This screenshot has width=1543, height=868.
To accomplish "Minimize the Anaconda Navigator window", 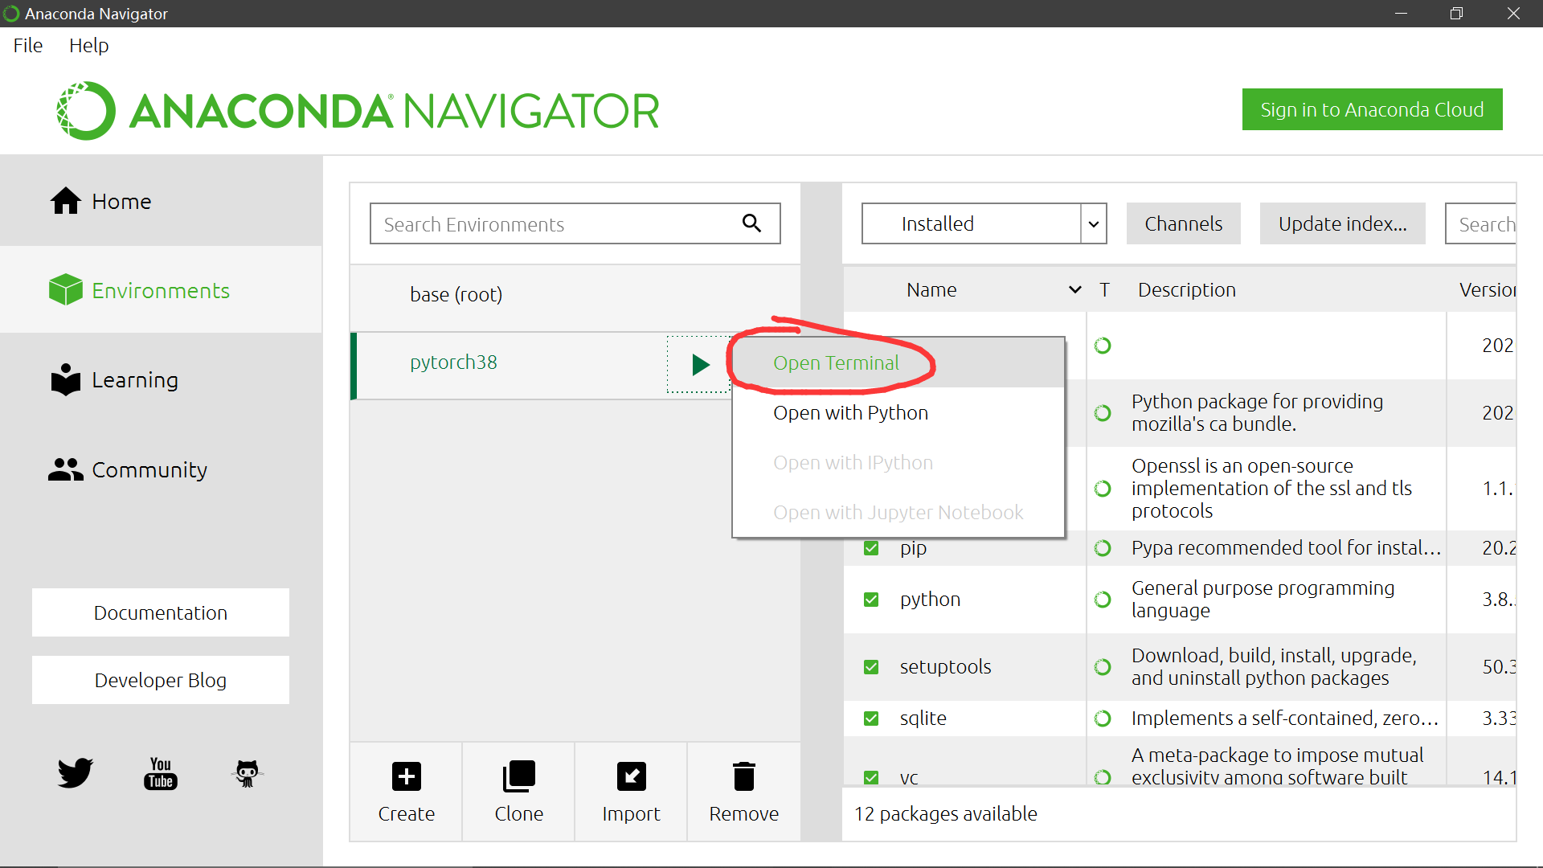I will pyautogui.click(x=1401, y=14).
